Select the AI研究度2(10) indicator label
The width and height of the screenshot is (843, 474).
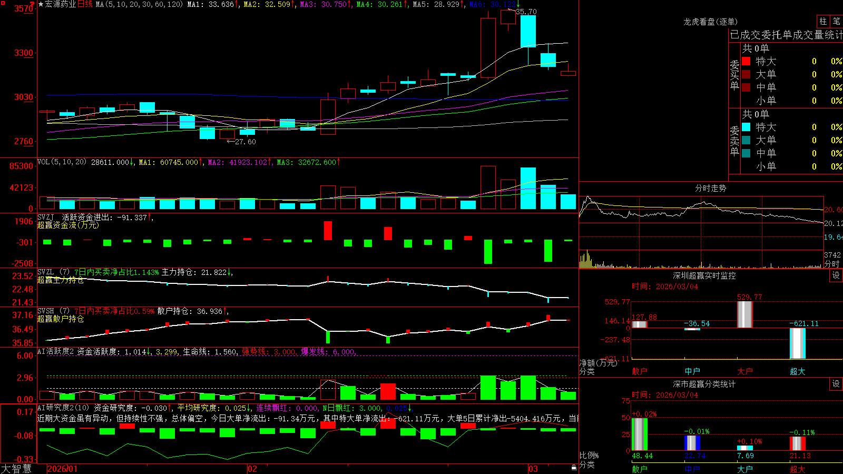[x=63, y=408]
